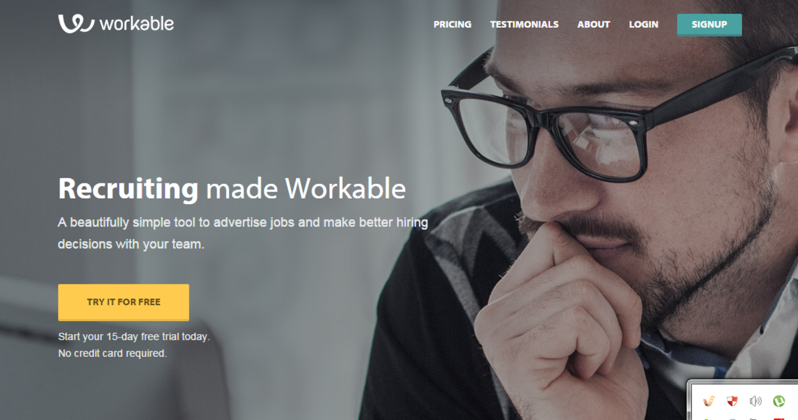The image size is (798, 420).
Task: Open the About page
Action: pyautogui.click(x=593, y=24)
